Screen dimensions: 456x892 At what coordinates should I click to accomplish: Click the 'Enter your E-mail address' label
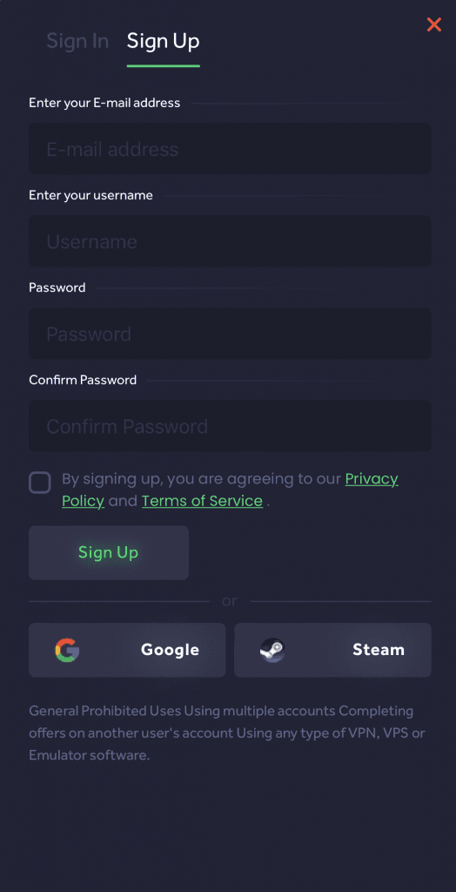104,103
